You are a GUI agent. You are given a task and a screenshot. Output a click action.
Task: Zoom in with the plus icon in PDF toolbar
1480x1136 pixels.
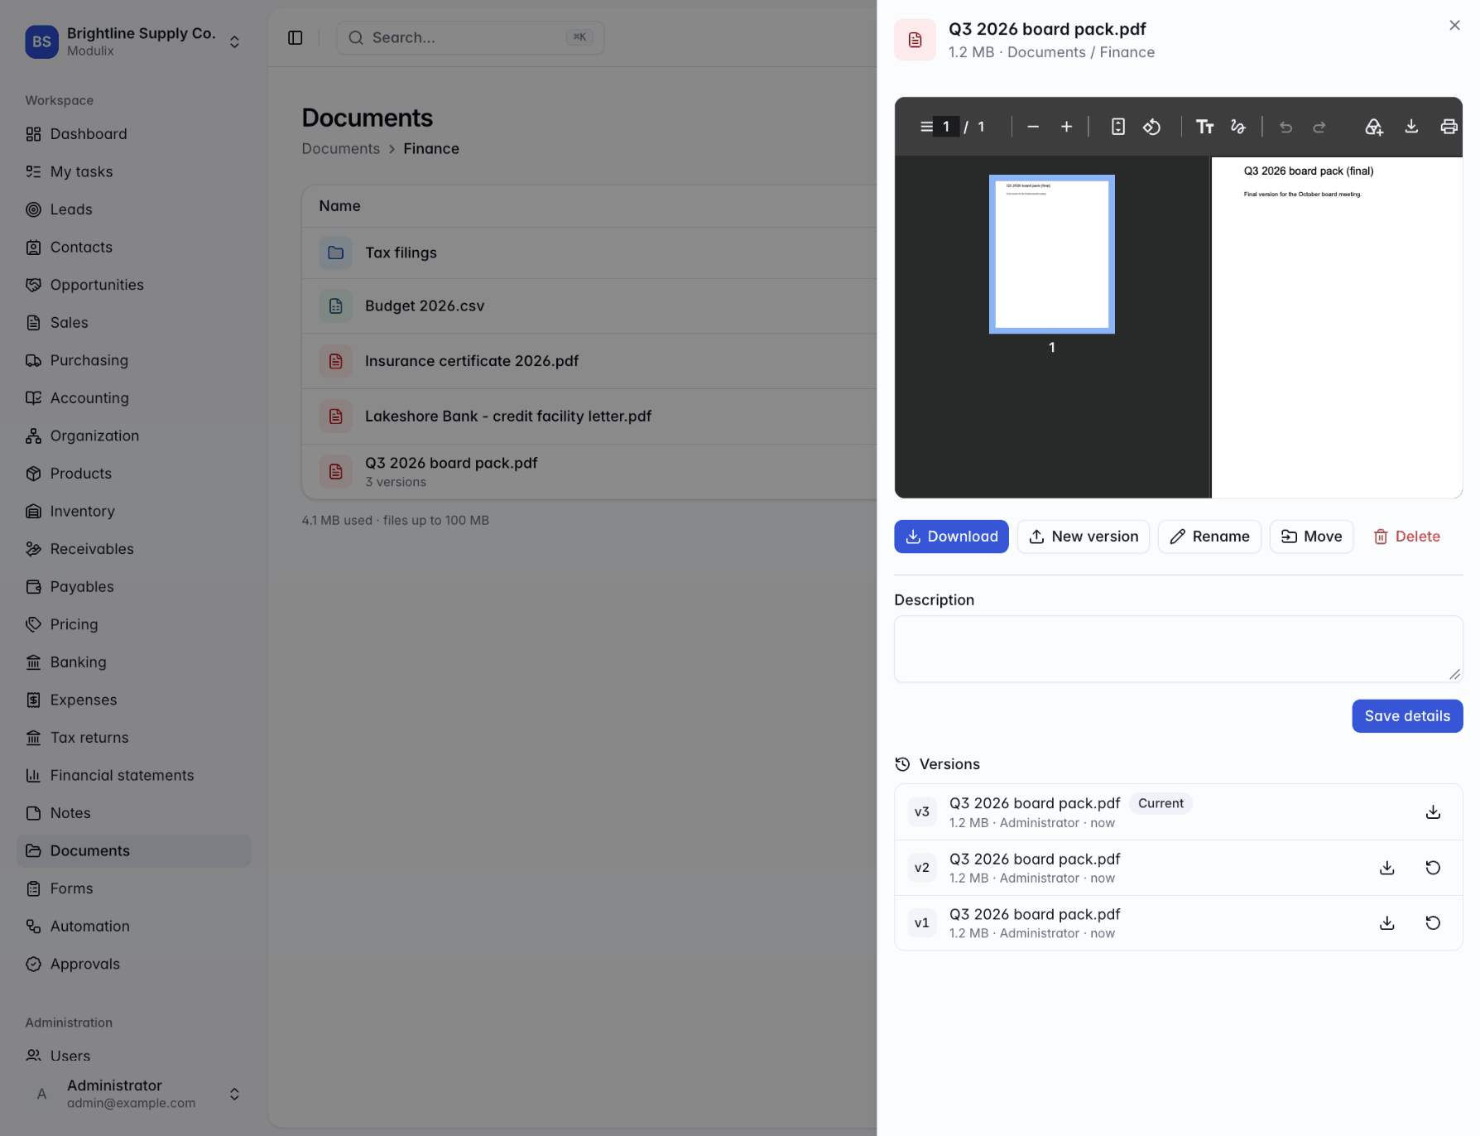1067,127
